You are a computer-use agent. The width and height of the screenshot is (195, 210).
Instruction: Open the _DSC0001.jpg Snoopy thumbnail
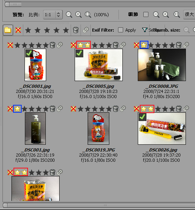point(36,65)
